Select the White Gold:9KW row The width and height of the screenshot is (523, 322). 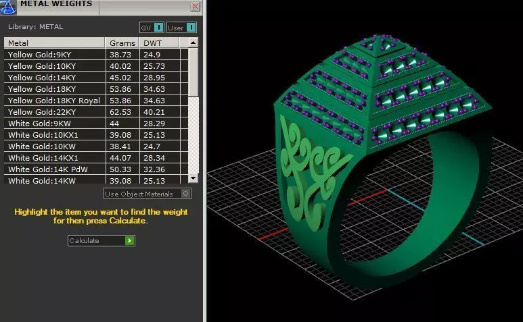(x=96, y=124)
